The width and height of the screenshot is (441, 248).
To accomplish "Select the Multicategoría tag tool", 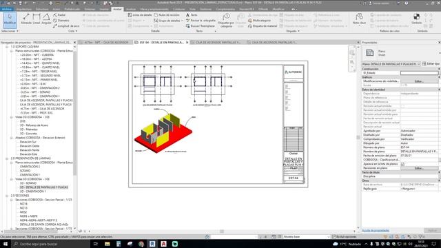I will coord(259,21).
